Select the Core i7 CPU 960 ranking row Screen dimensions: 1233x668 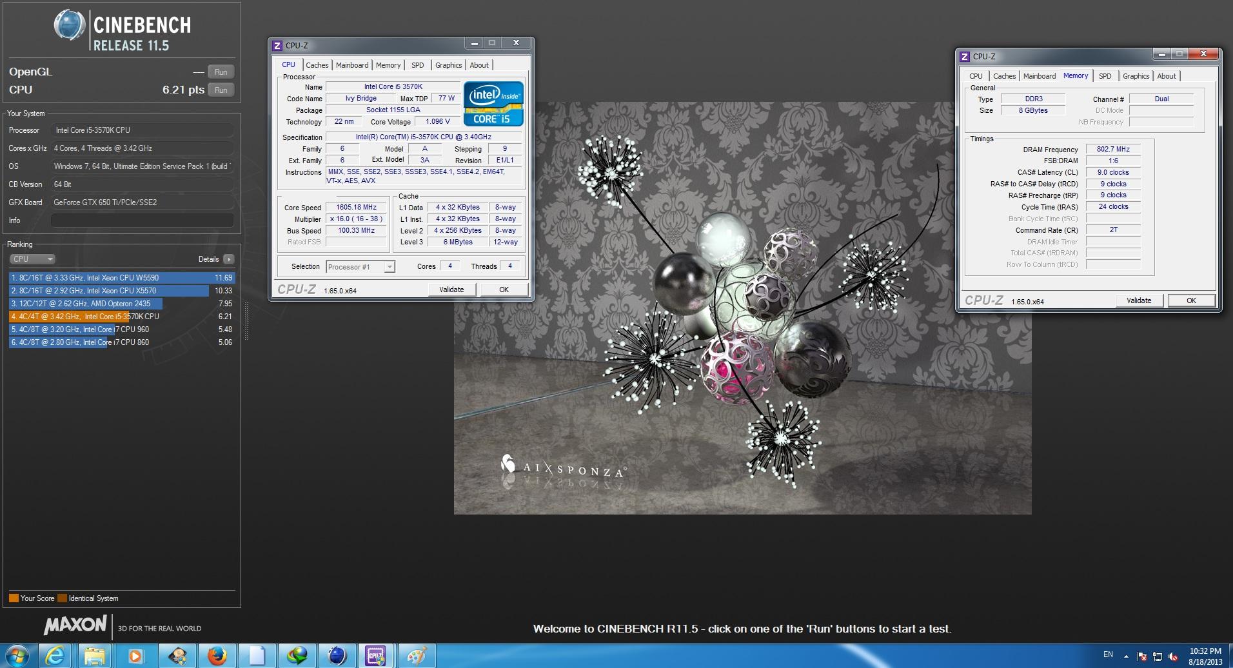(x=121, y=329)
